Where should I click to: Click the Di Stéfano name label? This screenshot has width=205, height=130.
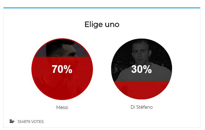[142, 107]
